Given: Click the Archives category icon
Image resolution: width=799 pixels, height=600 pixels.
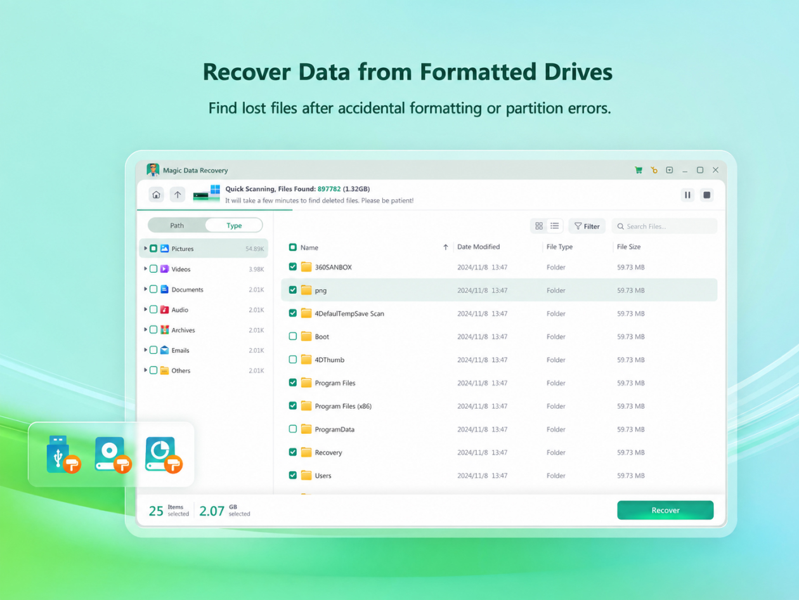Looking at the screenshot, I should pos(164,330).
